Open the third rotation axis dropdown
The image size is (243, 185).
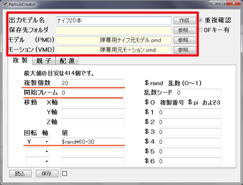(x=38, y=161)
